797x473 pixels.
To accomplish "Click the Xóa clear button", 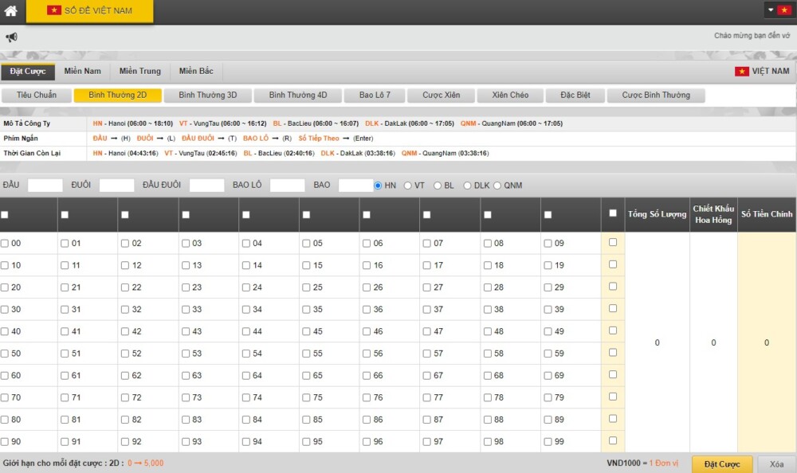I will (x=776, y=464).
